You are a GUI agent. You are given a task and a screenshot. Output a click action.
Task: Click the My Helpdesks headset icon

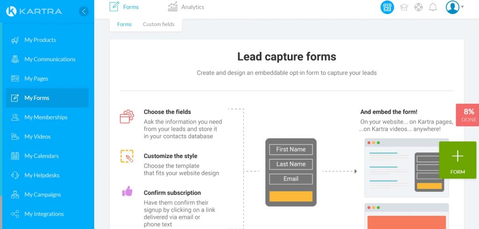(15, 175)
